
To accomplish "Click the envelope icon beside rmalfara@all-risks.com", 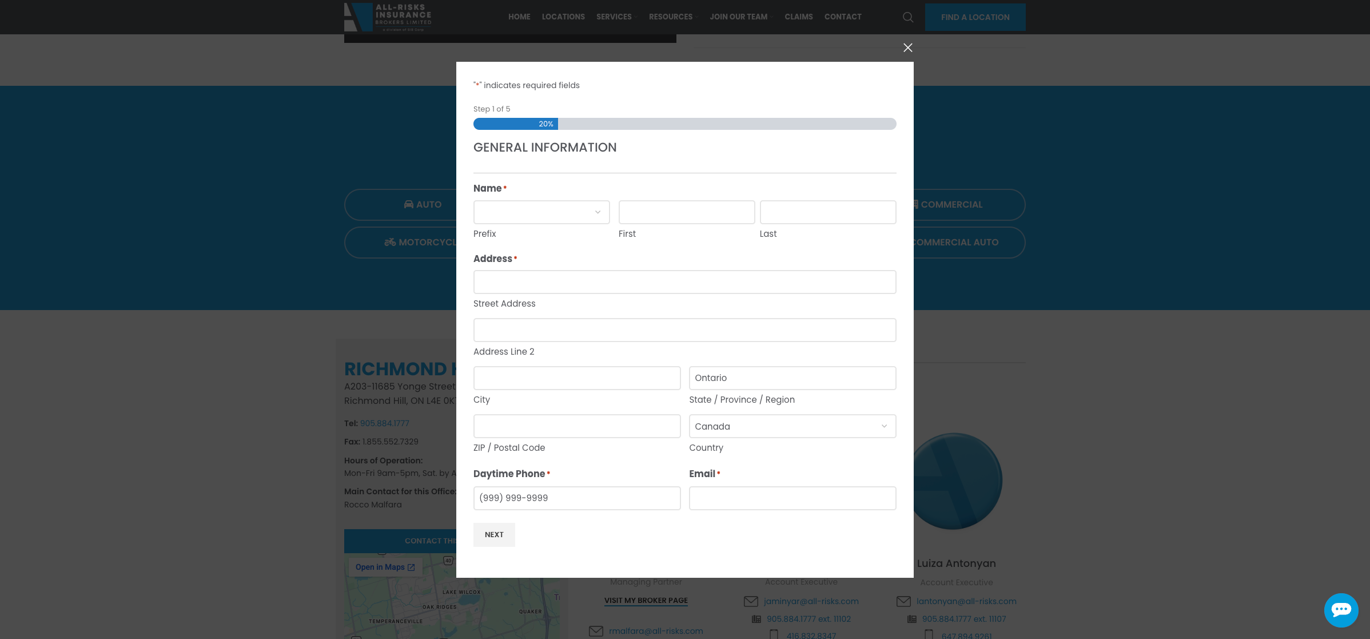I will tap(596, 631).
